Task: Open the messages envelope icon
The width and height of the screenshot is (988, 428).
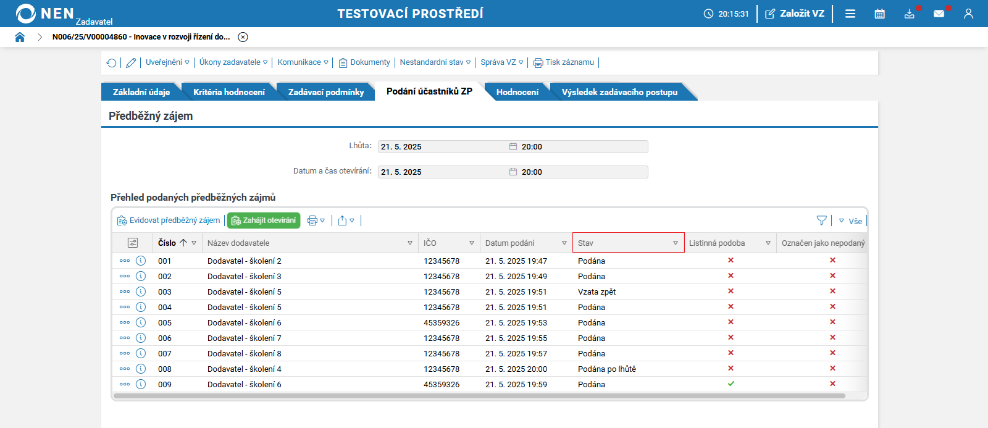Action: click(939, 14)
